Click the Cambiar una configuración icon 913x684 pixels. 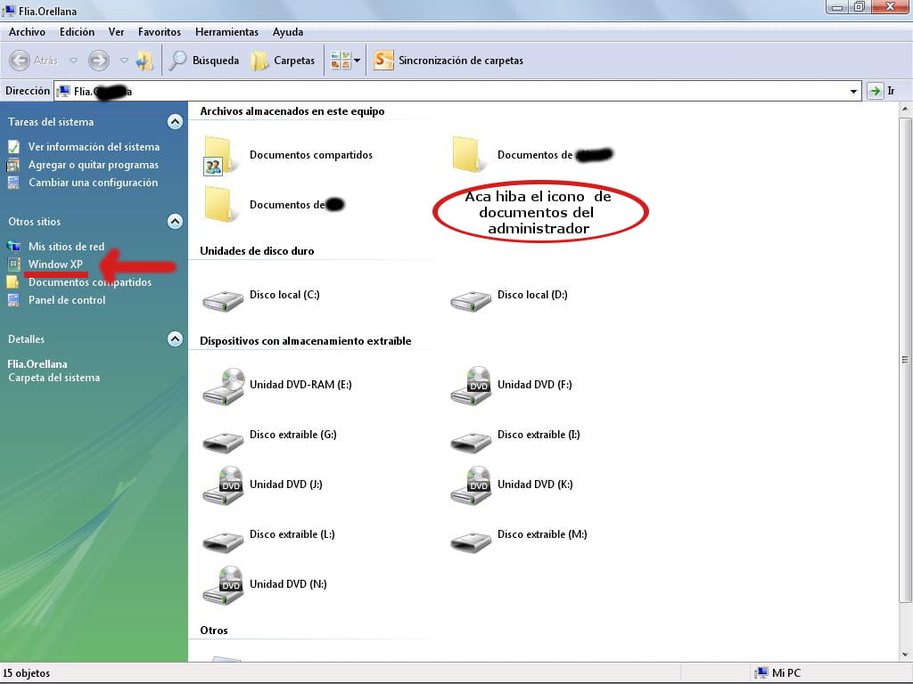13,183
